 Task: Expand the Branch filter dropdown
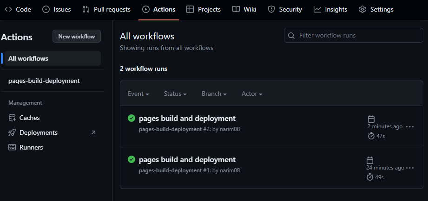tap(214, 94)
